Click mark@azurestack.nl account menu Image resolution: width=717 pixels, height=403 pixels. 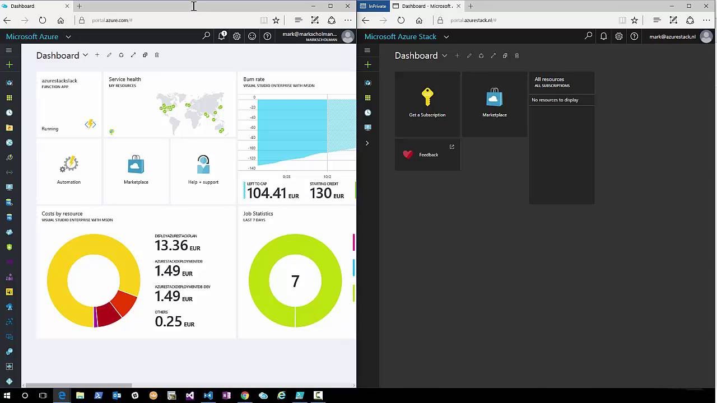point(681,36)
